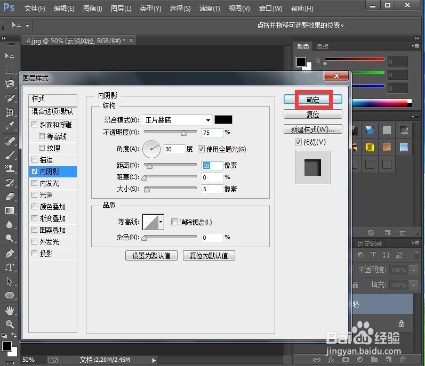Open 文件(F) menu
Image resolution: width=425 pixels, height=366 pixels.
tap(35, 9)
